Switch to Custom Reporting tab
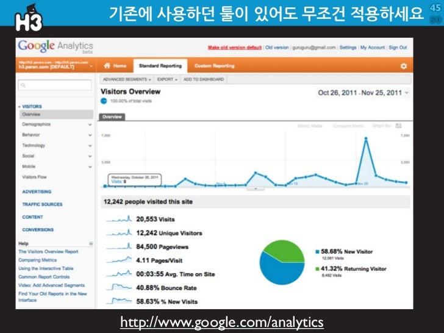 pyautogui.click(x=214, y=66)
